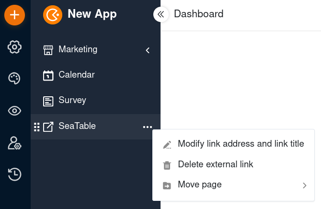The height and width of the screenshot is (209, 321).
Task: Open the Marketing folder page
Action: click(x=78, y=49)
